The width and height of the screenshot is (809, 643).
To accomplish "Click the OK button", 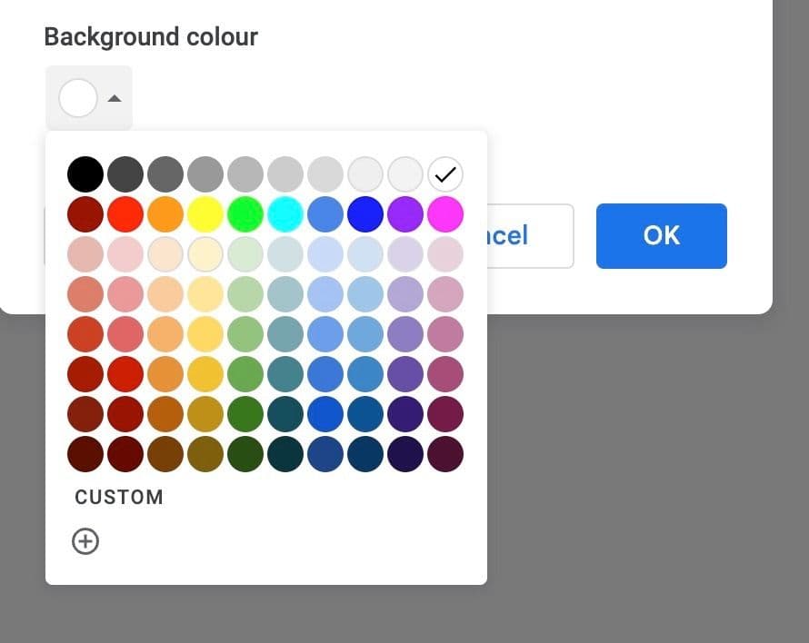I will [x=661, y=236].
